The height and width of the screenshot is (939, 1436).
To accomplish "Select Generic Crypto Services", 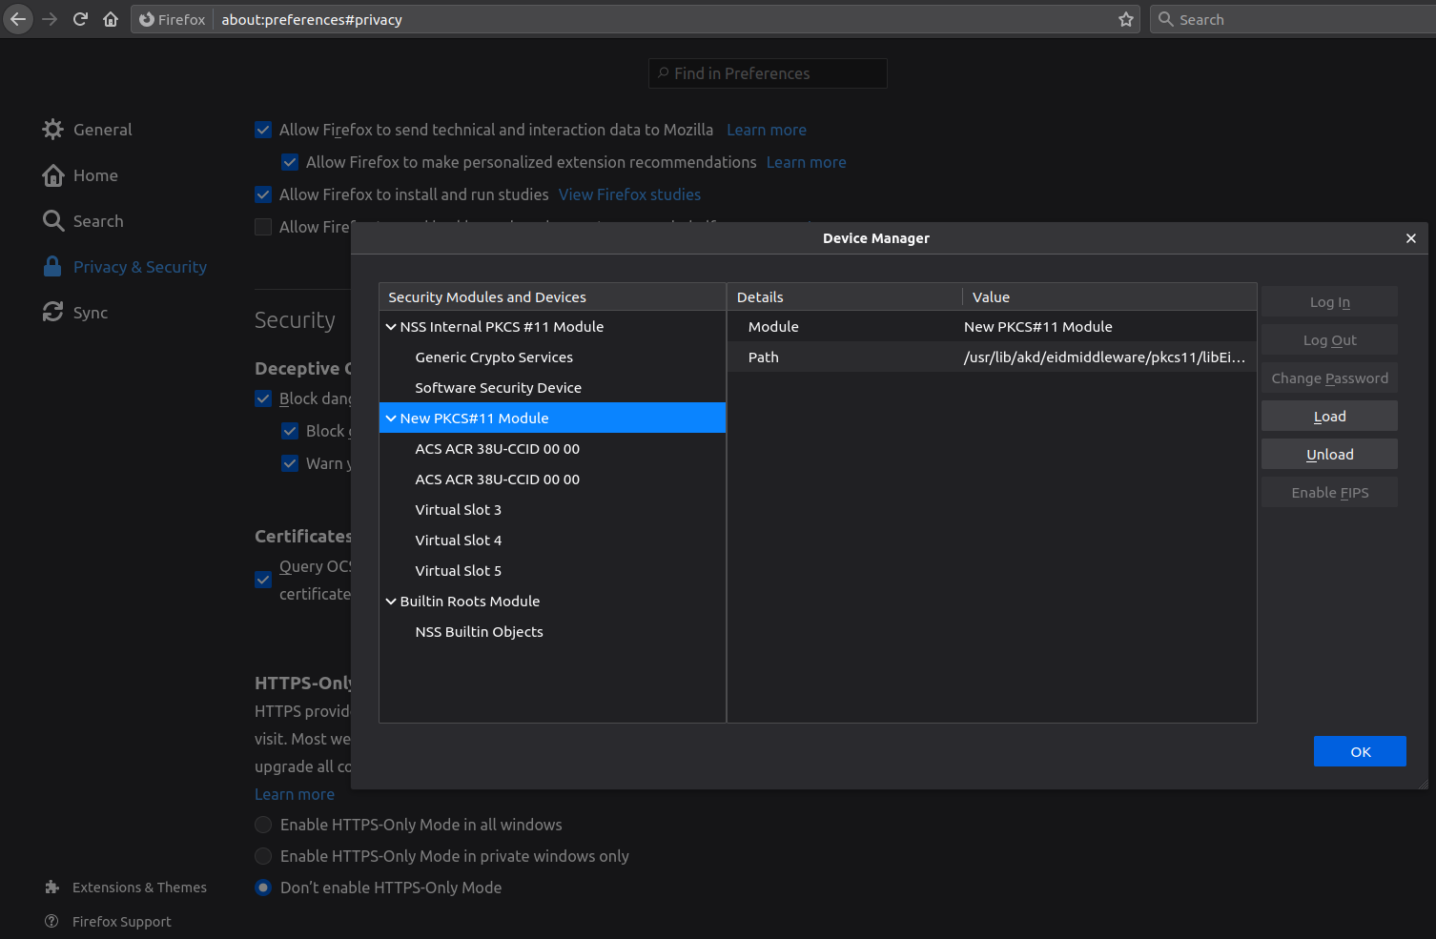I will [552, 357].
